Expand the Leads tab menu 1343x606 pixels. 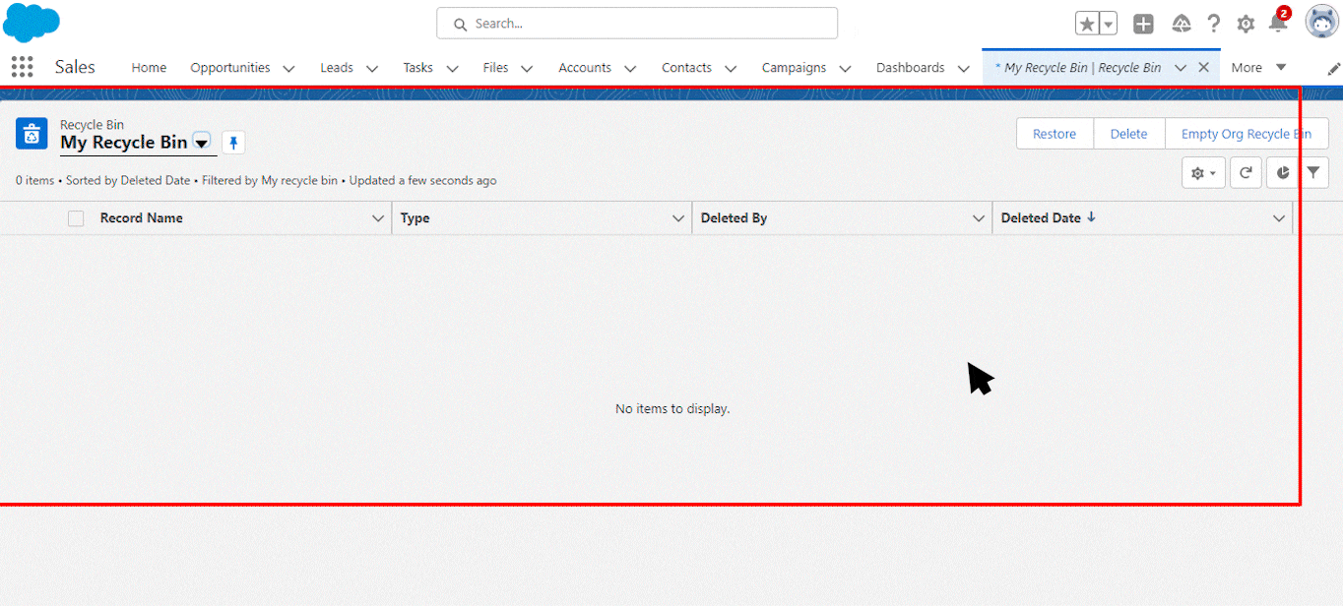pos(372,68)
